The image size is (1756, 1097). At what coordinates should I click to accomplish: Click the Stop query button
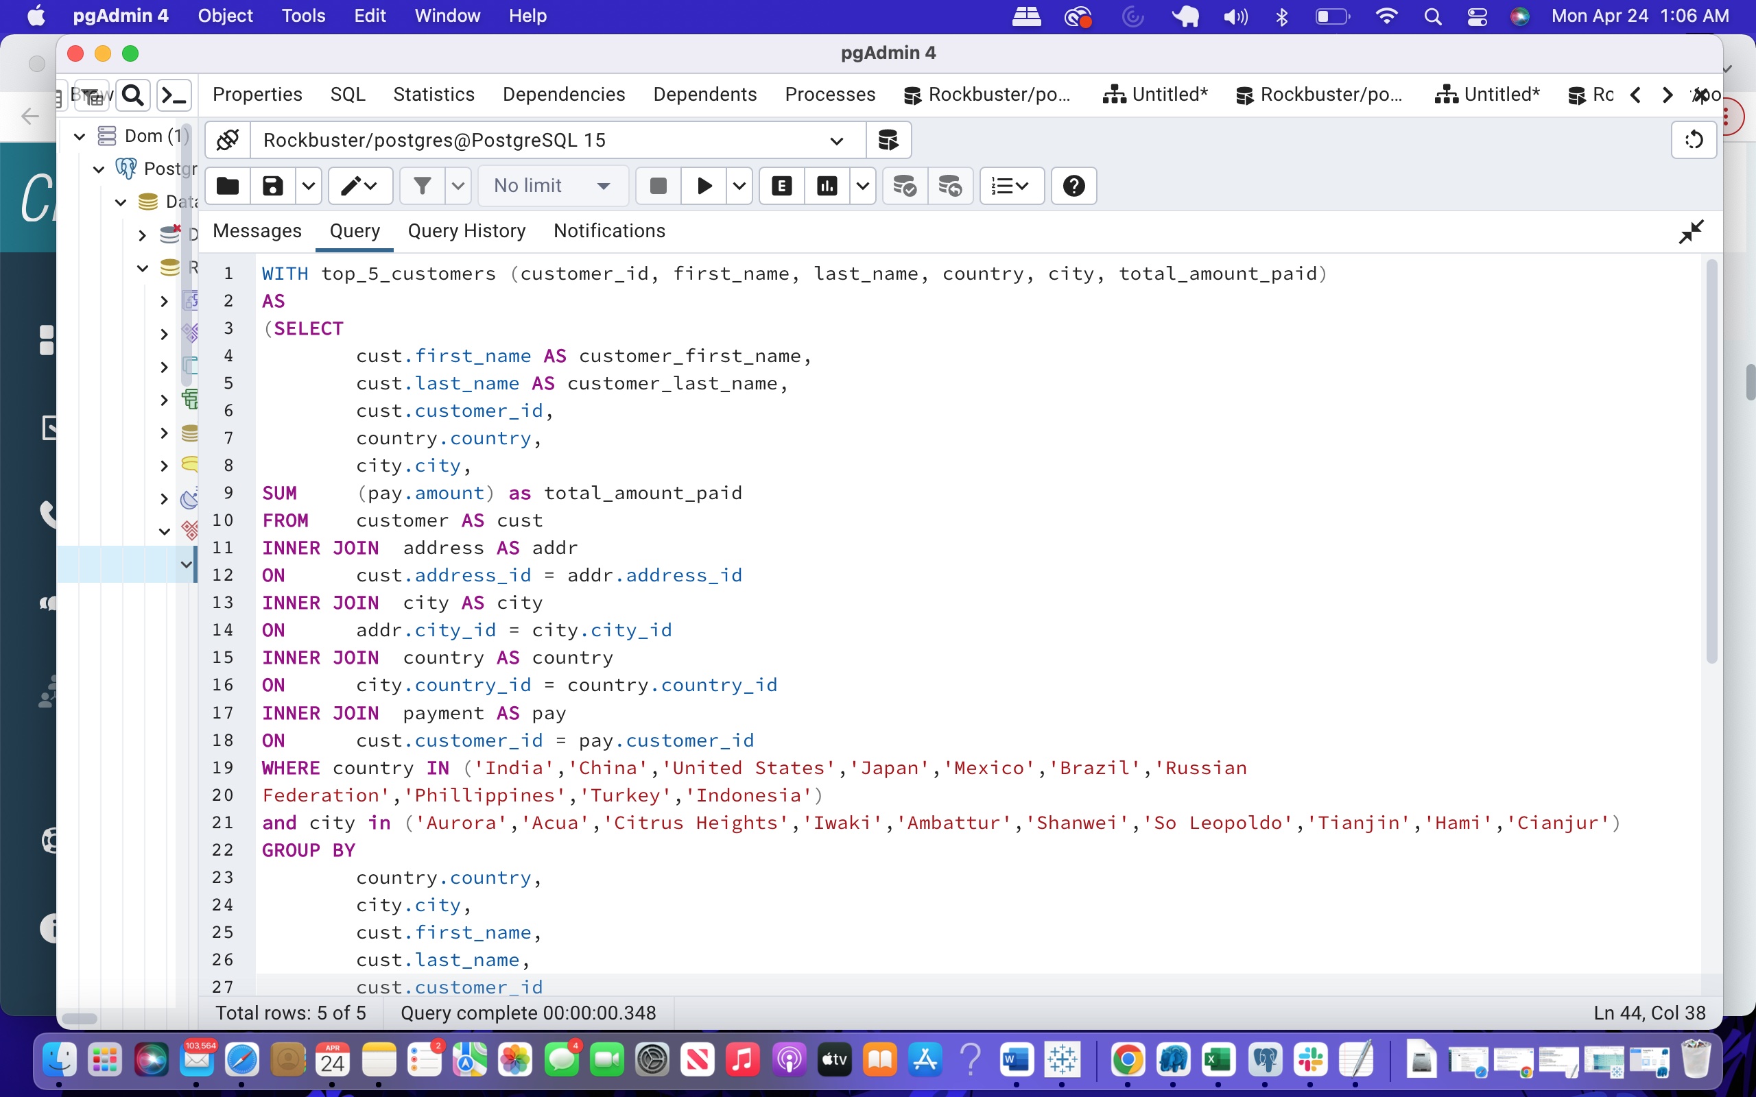[x=658, y=186]
